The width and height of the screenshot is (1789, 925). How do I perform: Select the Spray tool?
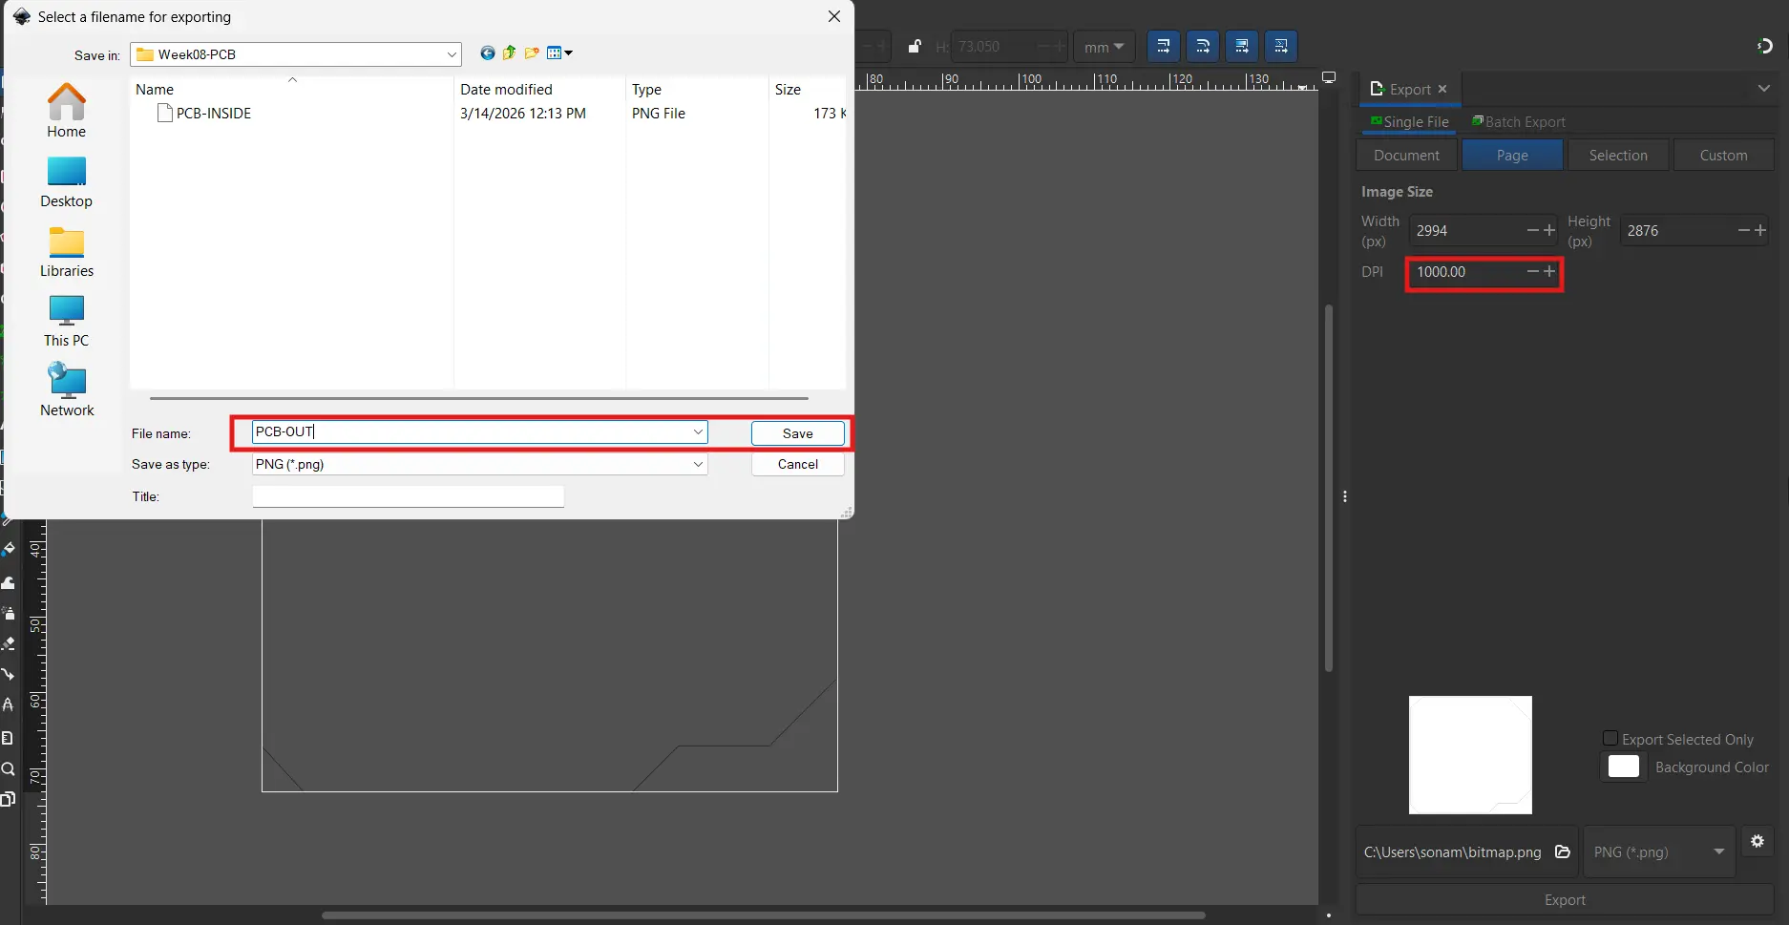[x=9, y=613]
